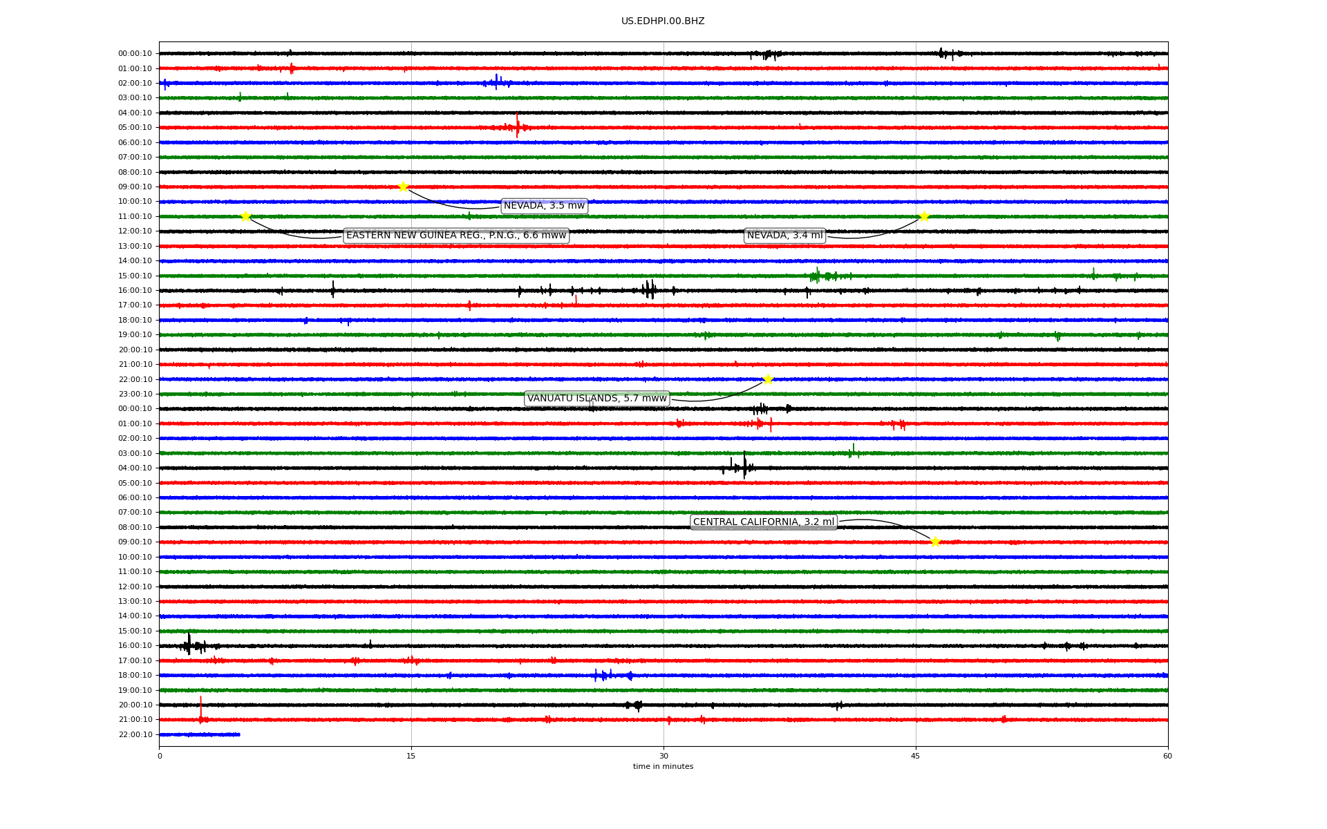Select the CENTRAL CALIFORNIA, 3.2 ml label
The width and height of the screenshot is (1327, 829).
[763, 522]
